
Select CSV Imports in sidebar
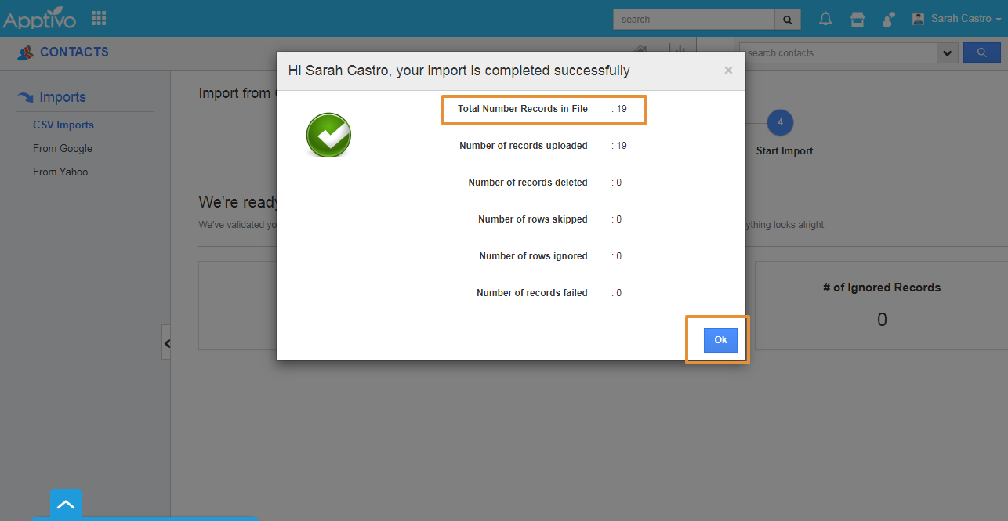63,125
